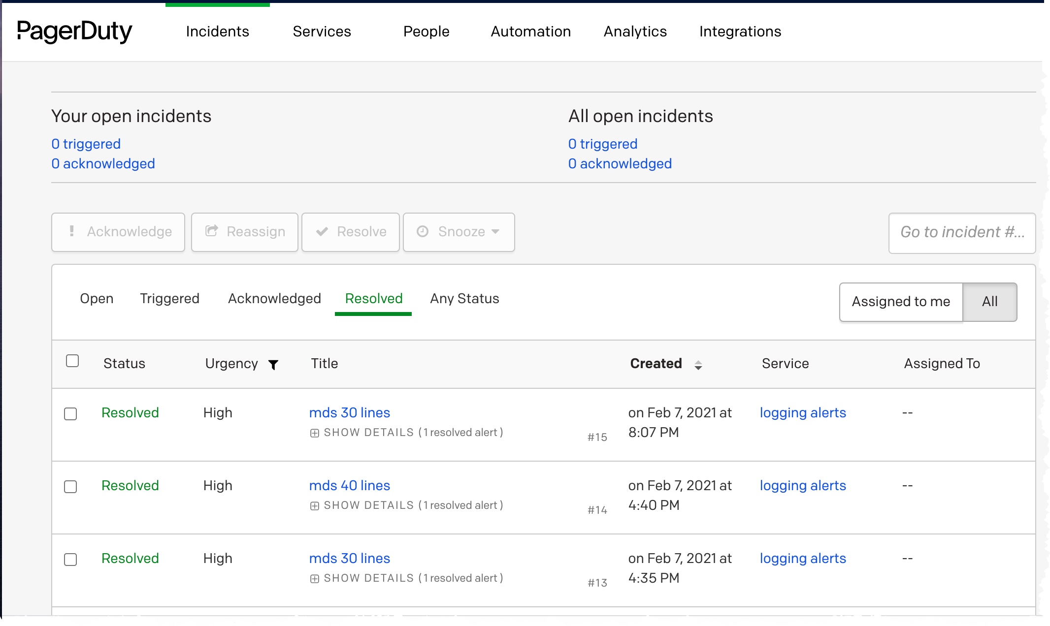Screen dimensions: 1050x626
Task: Click the Created column sort arrows
Action: click(698, 365)
